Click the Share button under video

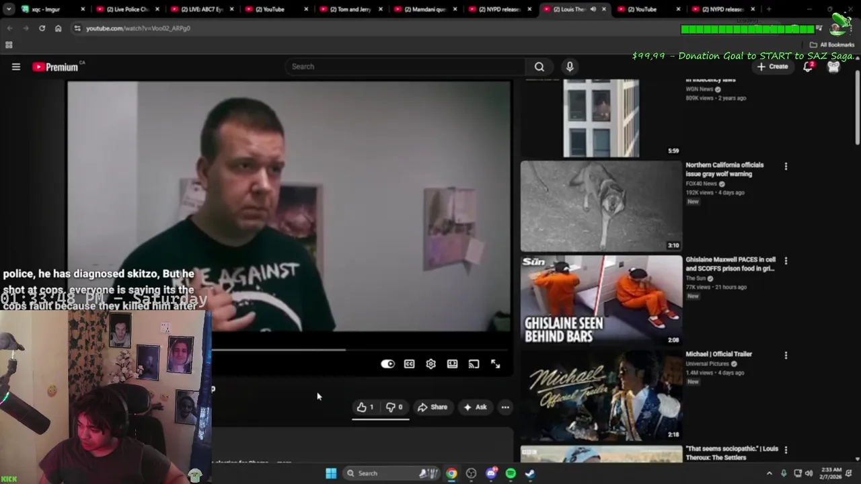point(432,407)
